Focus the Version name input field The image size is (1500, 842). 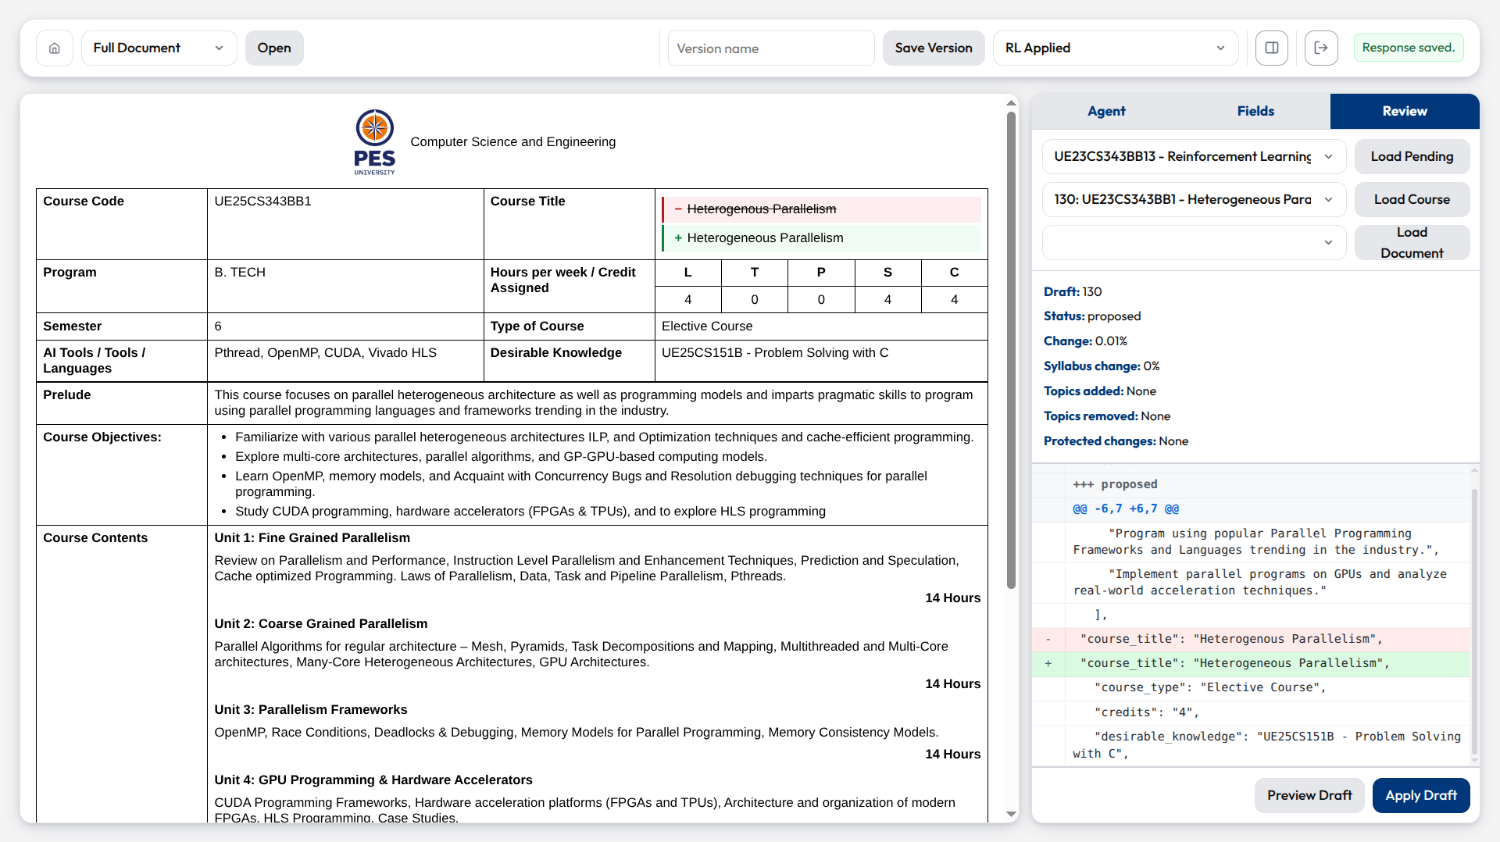tap(771, 48)
